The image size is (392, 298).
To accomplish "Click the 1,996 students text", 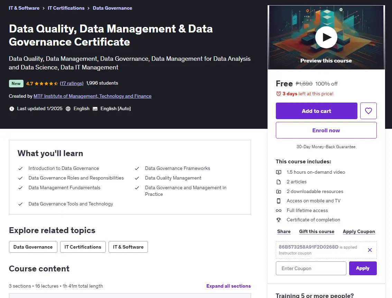I will point(102,83).
